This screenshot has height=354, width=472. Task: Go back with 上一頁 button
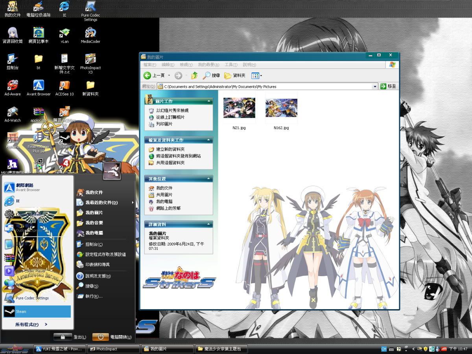click(154, 76)
